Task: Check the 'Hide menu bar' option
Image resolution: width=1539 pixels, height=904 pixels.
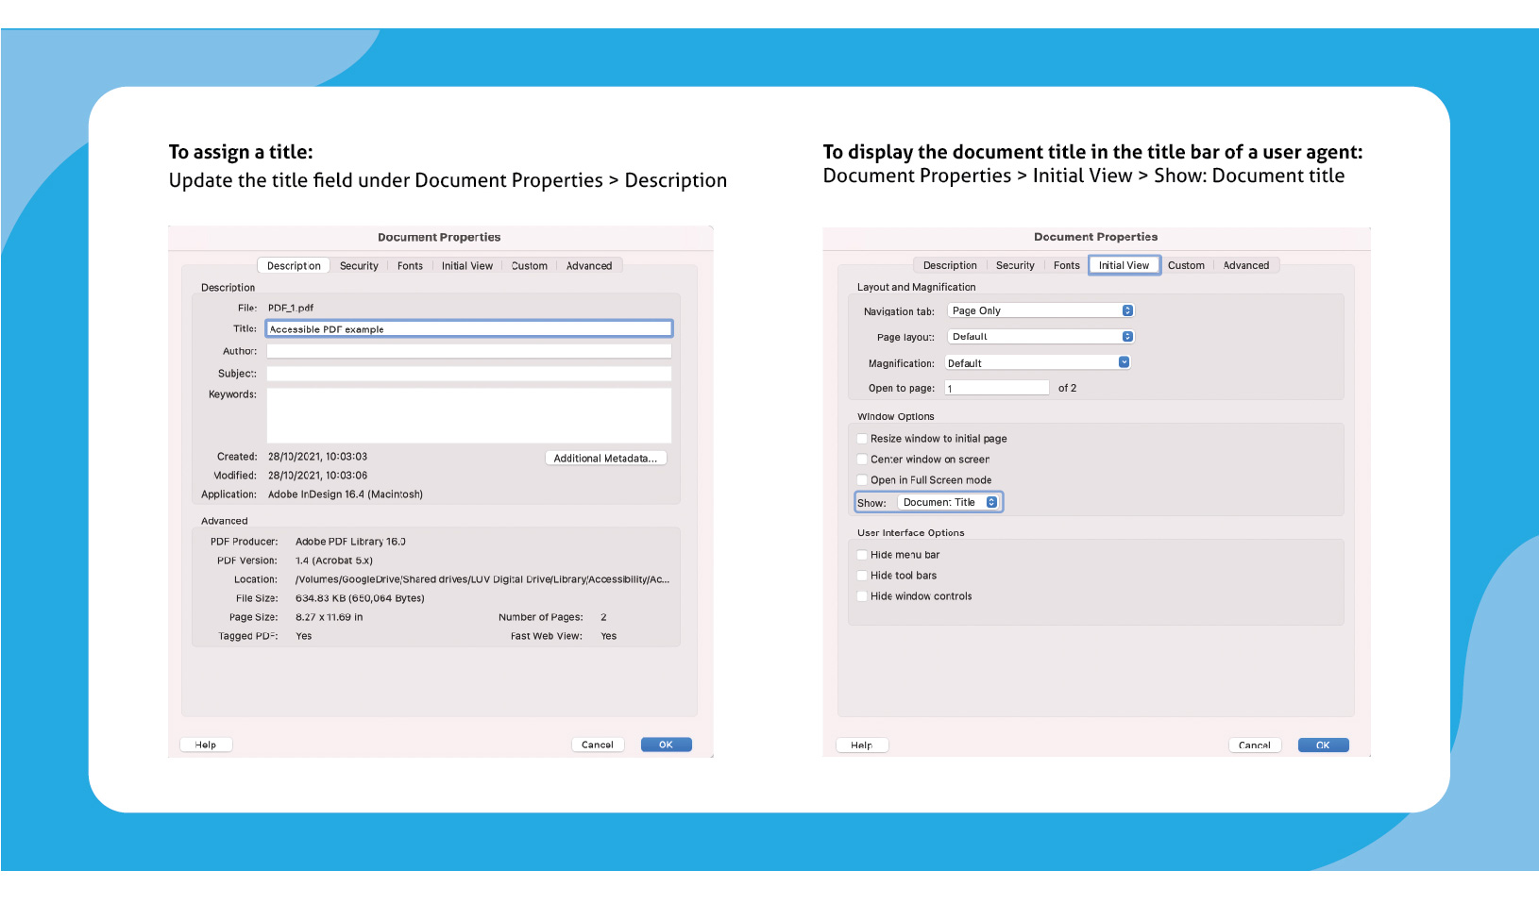Action: click(x=862, y=555)
